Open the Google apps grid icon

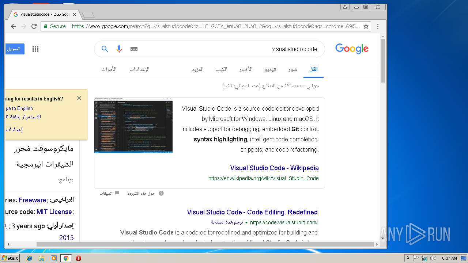click(x=35, y=49)
